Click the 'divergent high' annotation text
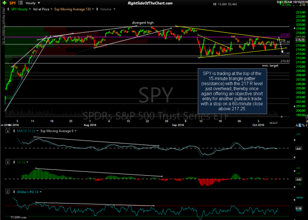 click(142, 23)
